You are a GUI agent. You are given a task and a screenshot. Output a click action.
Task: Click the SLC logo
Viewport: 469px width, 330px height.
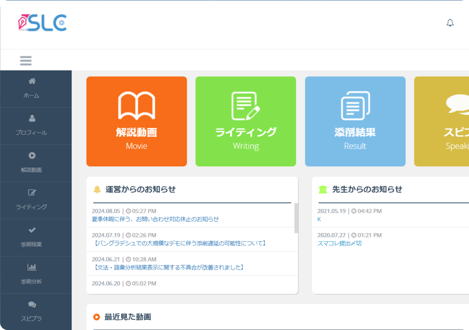coord(42,23)
